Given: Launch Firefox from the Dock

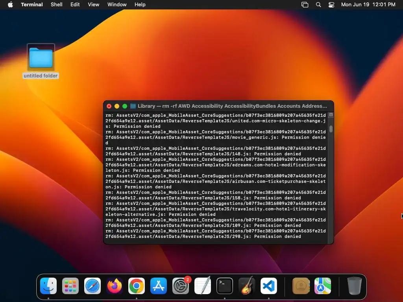Looking at the screenshot, I should click(115, 286).
